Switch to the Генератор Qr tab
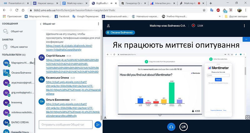The width and height of the screenshot is (250, 133). [132, 3]
